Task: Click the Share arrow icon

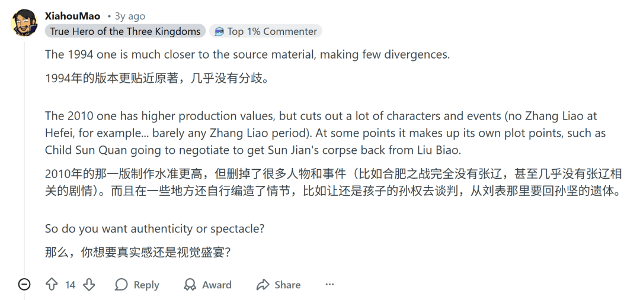Action: [263, 285]
